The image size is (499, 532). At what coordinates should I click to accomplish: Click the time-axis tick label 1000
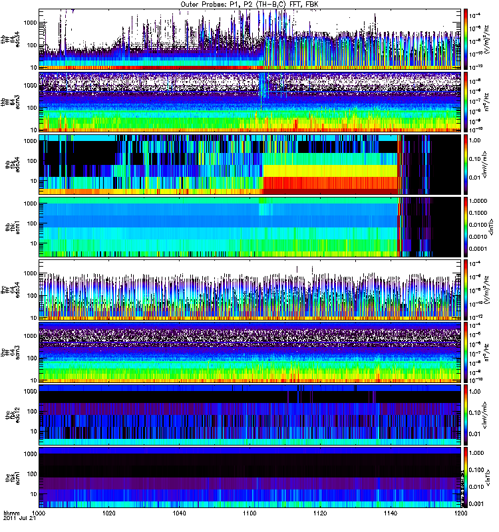tap(39, 513)
